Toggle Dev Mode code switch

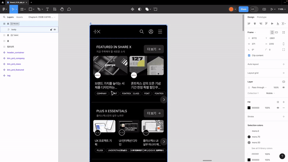(254, 9)
